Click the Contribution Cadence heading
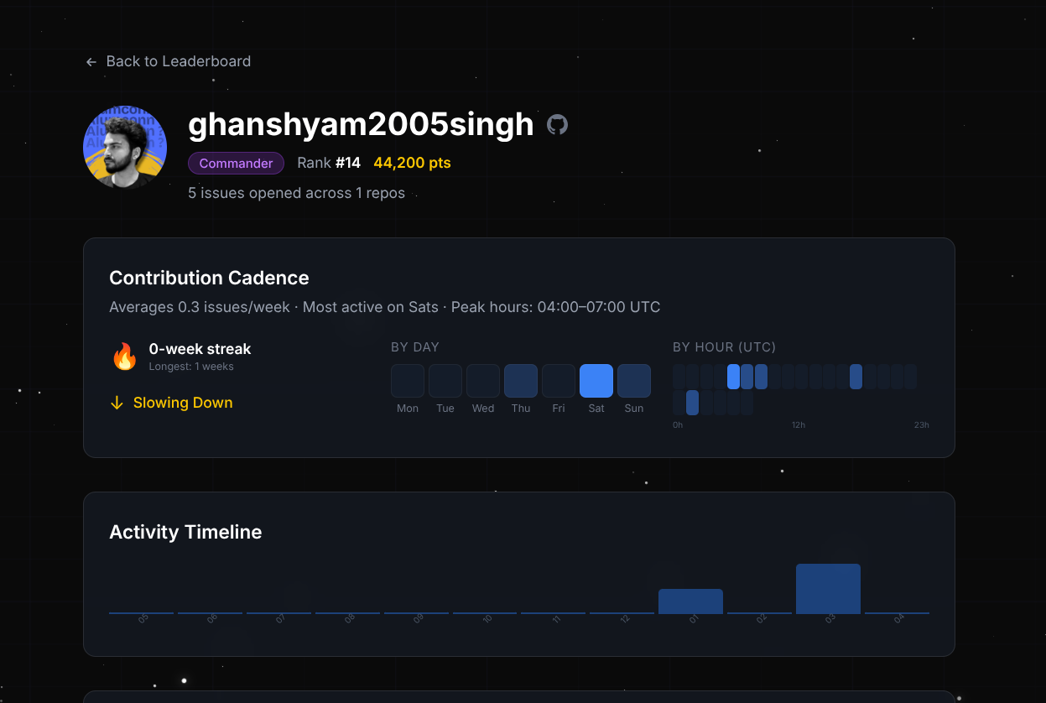 point(209,278)
